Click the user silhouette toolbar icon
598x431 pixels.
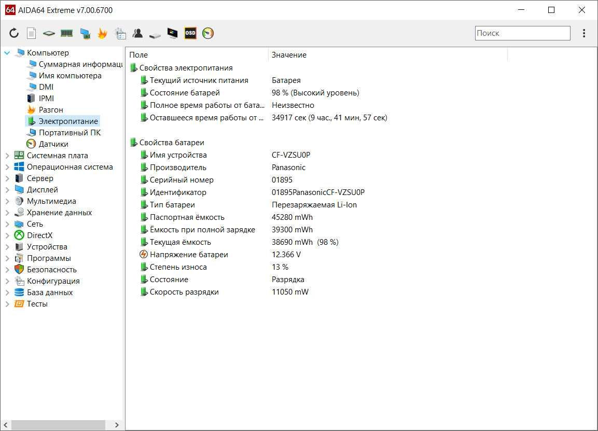click(x=137, y=33)
